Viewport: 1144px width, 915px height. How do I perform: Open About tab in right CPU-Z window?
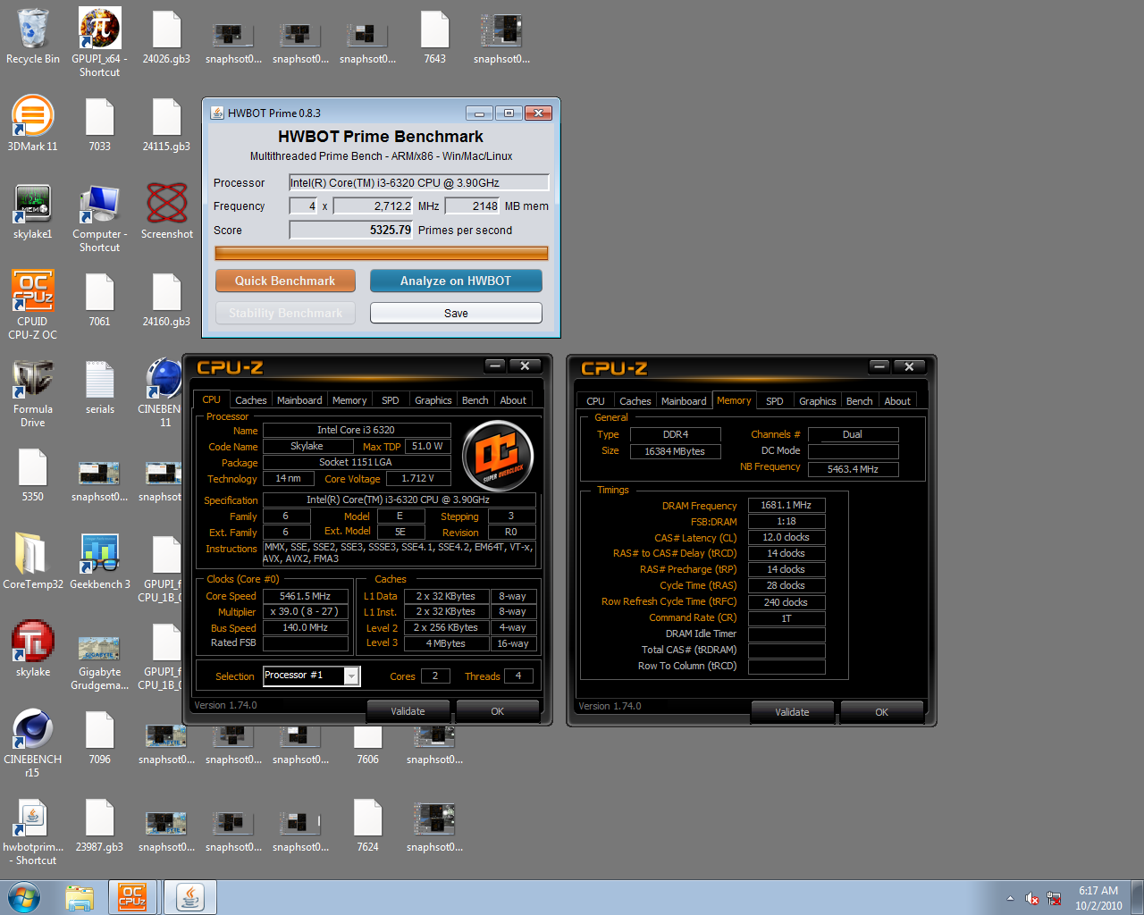pyautogui.click(x=897, y=401)
